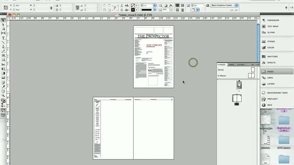This screenshot has height=165, width=294.
Task: Select the Line tool
Action: 3,43
